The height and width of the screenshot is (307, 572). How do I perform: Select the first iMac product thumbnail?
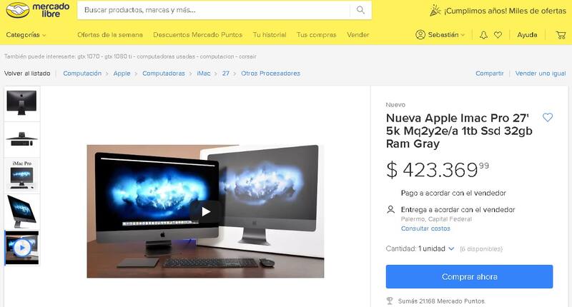(21, 102)
